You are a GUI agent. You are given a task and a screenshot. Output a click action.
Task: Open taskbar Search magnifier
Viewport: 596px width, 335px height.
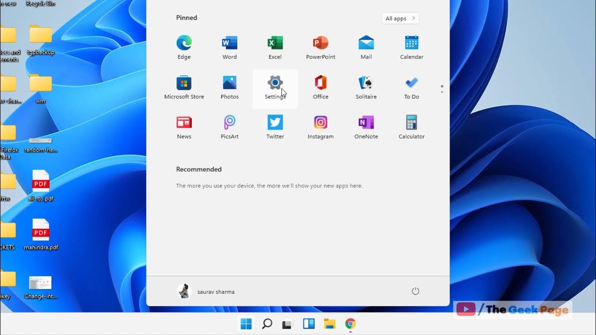(267, 324)
